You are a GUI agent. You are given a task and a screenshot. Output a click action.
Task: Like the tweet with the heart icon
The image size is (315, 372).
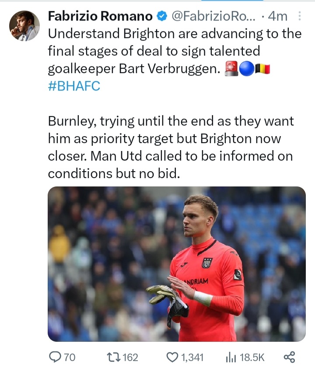tap(172, 357)
